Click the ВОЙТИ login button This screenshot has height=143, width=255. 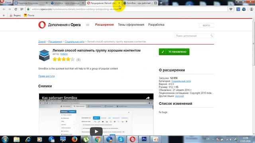point(206,25)
